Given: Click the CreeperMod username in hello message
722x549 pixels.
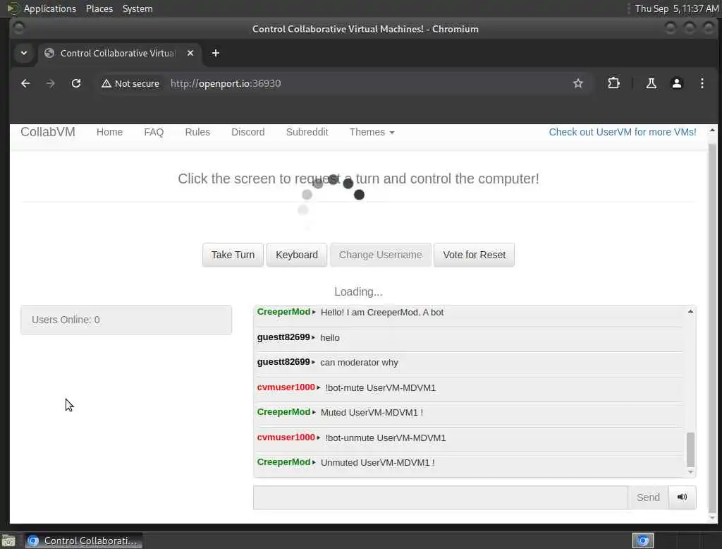Looking at the screenshot, I should pos(283,312).
